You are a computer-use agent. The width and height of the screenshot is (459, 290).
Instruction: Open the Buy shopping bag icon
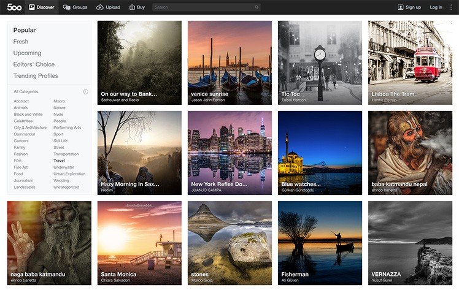pyautogui.click(x=133, y=7)
